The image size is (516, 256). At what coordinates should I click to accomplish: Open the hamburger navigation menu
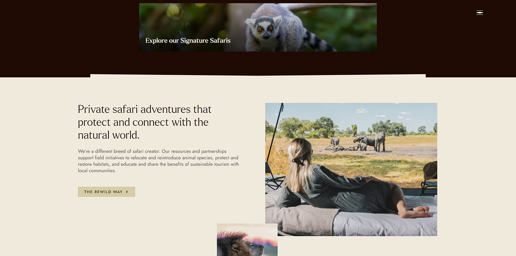point(479,12)
